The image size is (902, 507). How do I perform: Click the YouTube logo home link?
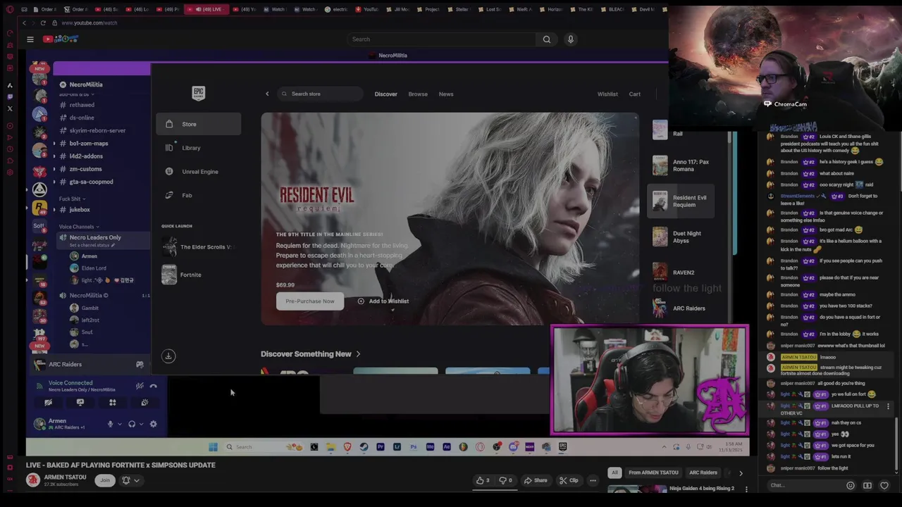click(x=61, y=39)
